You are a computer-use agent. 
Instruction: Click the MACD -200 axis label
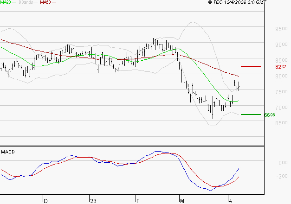click(x=282, y=176)
